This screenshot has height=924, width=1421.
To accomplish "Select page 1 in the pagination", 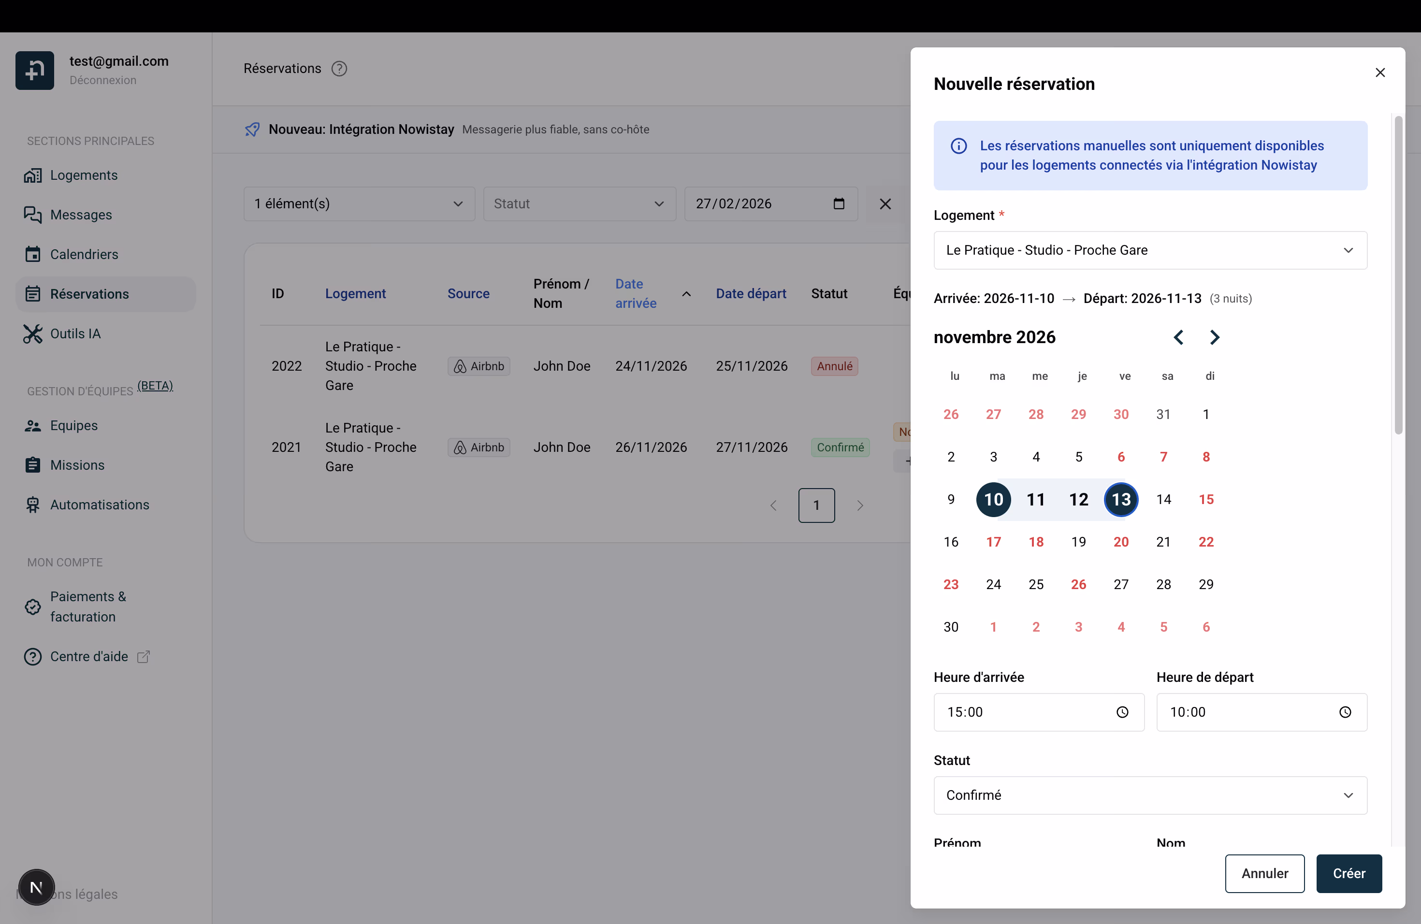I will coord(816,505).
